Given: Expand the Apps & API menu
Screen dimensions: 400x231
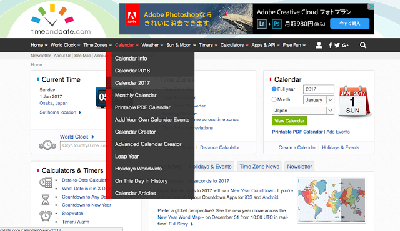Looking at the screenshot, I should pyautogui.click(x=265, y=45).
